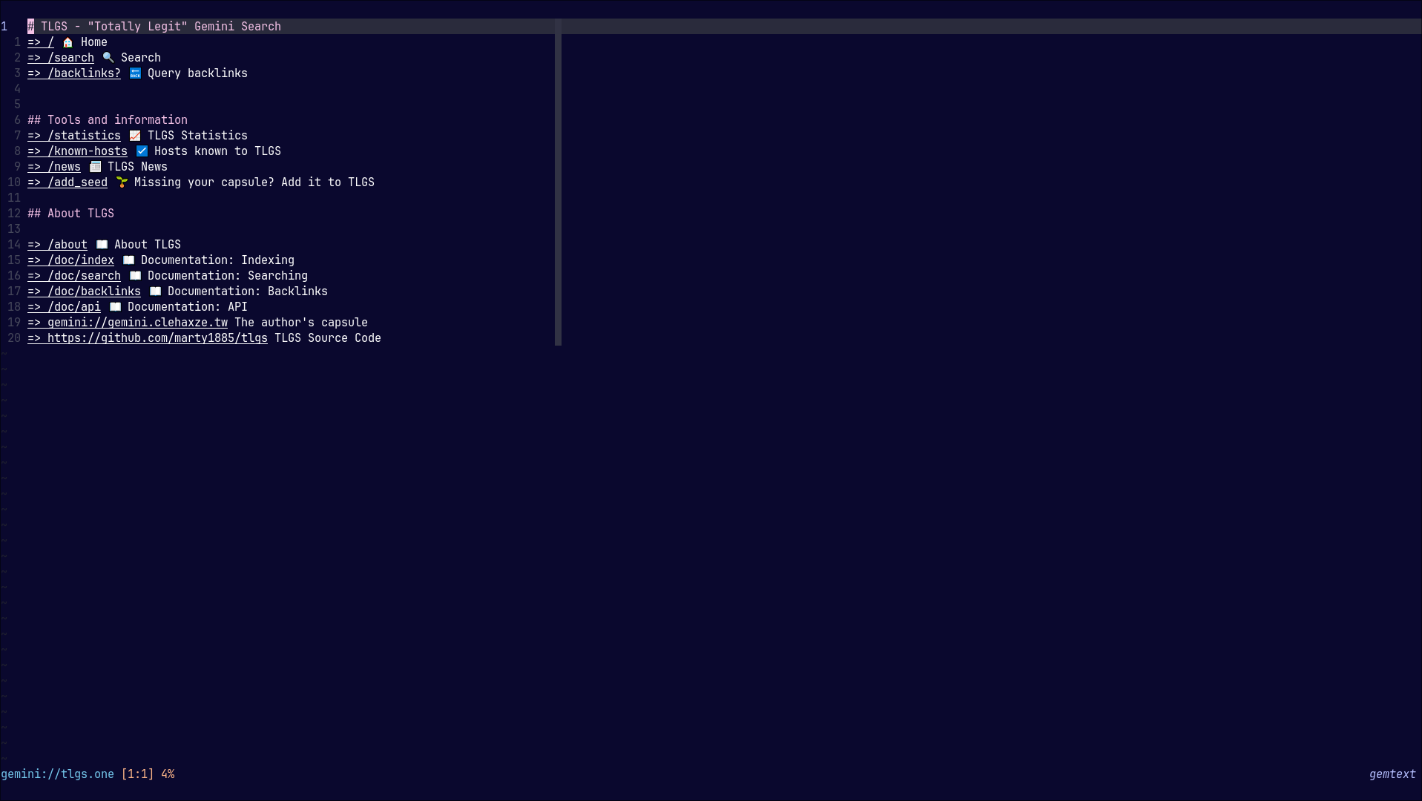Viewport: 1422px width, 801px height.
Task: Click the book icon beside About TLGS
Action: (102, 245)
